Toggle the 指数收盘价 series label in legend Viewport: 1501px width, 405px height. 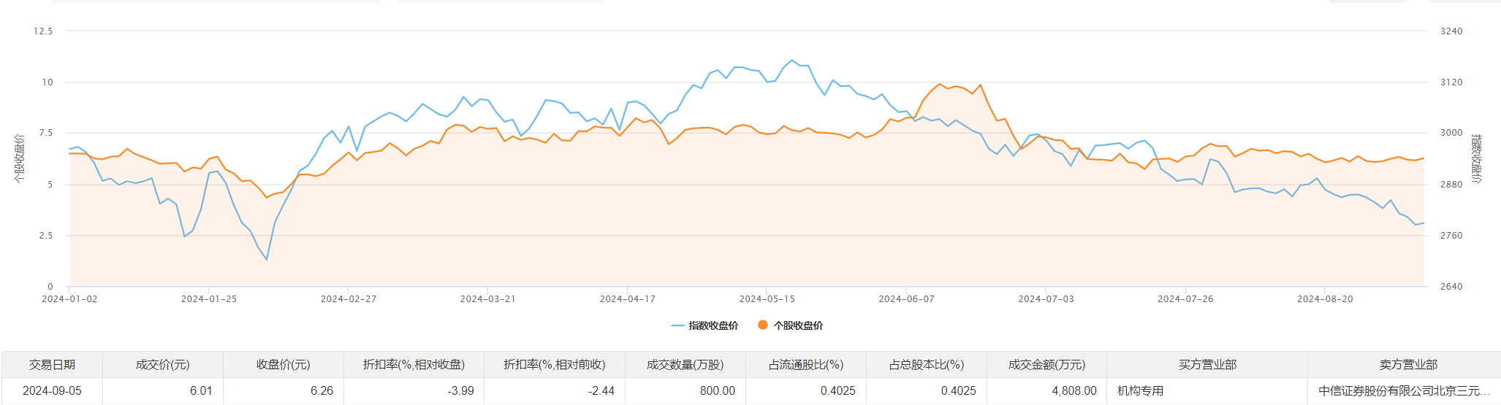(713, 325)
